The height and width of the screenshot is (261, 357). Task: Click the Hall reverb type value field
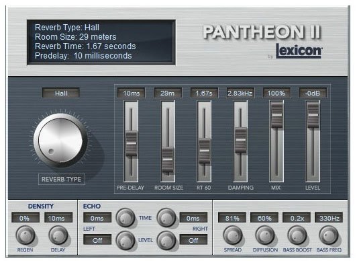[x=61, y=93]
